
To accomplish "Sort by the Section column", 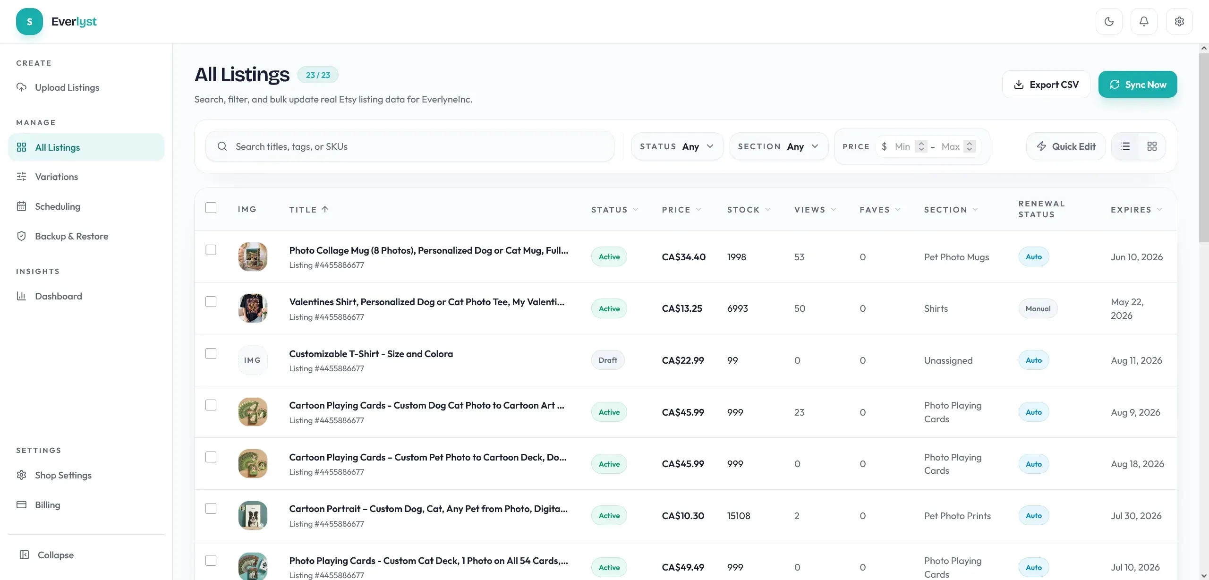I will point(951,209).
